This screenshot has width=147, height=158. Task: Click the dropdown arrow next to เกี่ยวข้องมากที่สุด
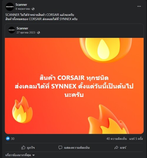[x=34, y=155]
